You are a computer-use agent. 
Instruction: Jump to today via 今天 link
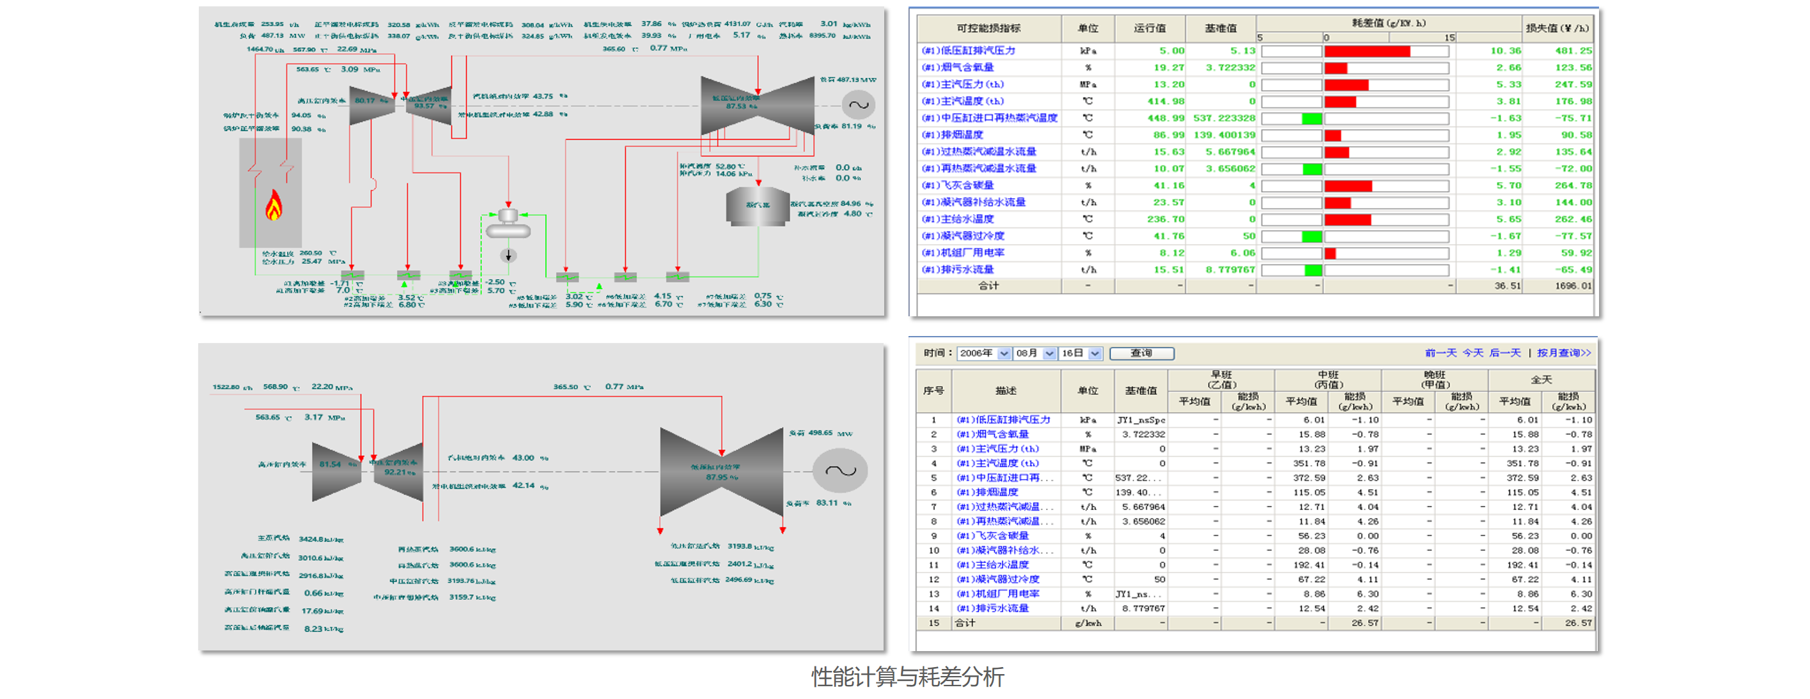(1472, 353)
